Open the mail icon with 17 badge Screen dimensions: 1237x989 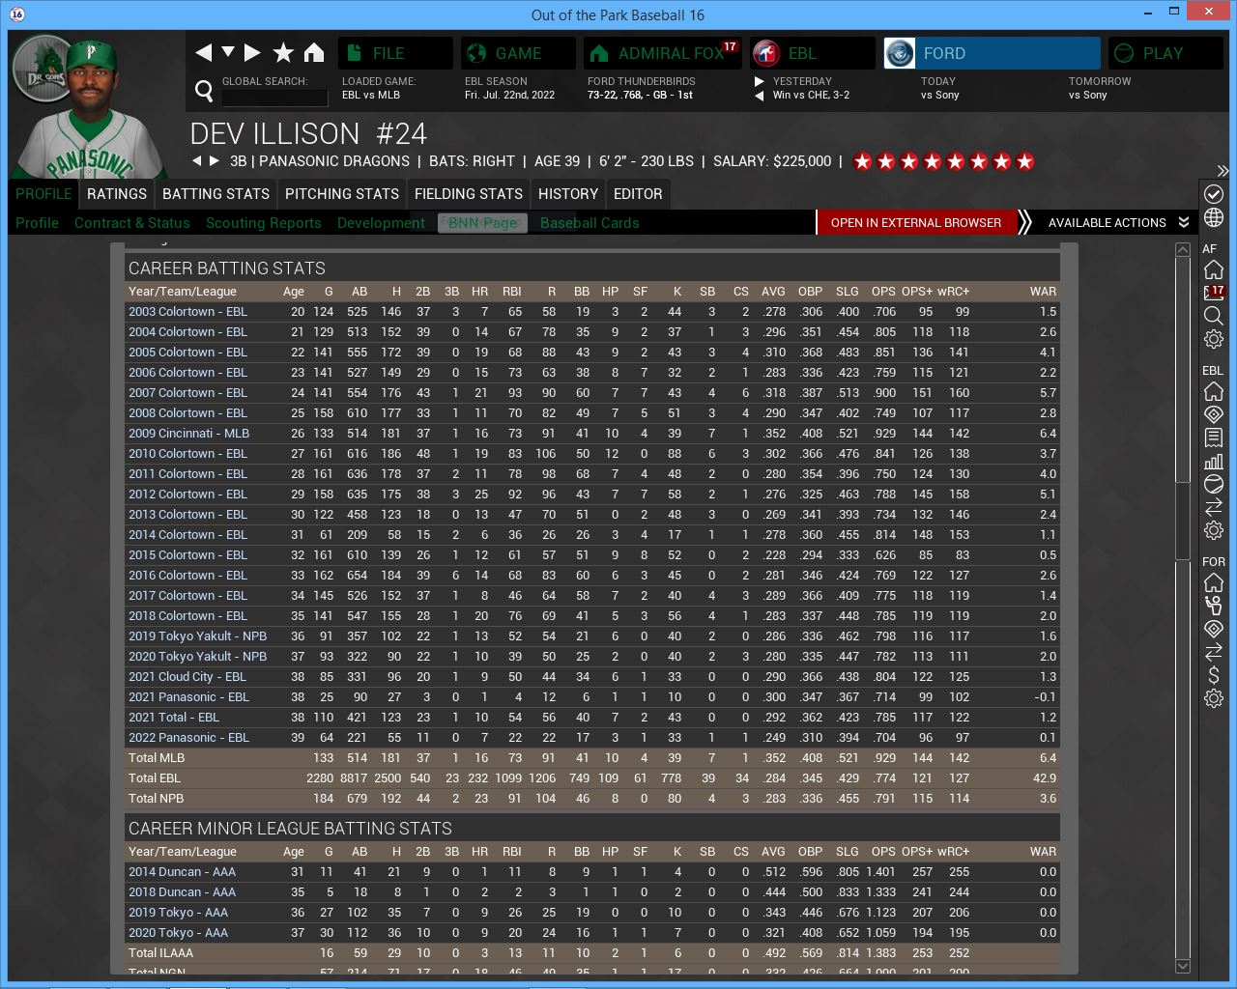(1214, 293)
